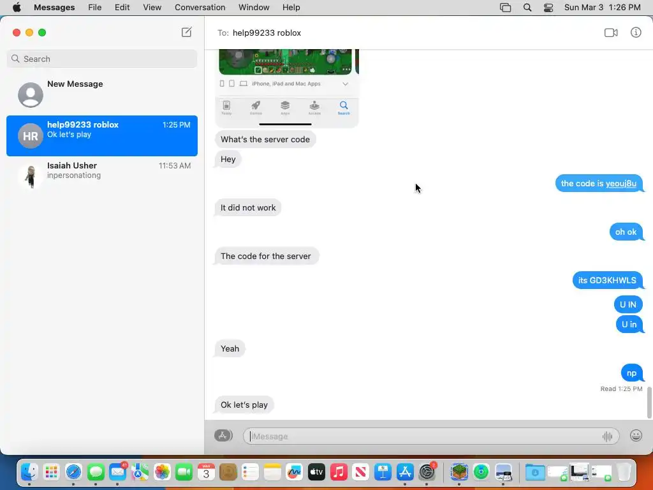Launch Safari from the dock
The image size is (653, 490).
73,472
